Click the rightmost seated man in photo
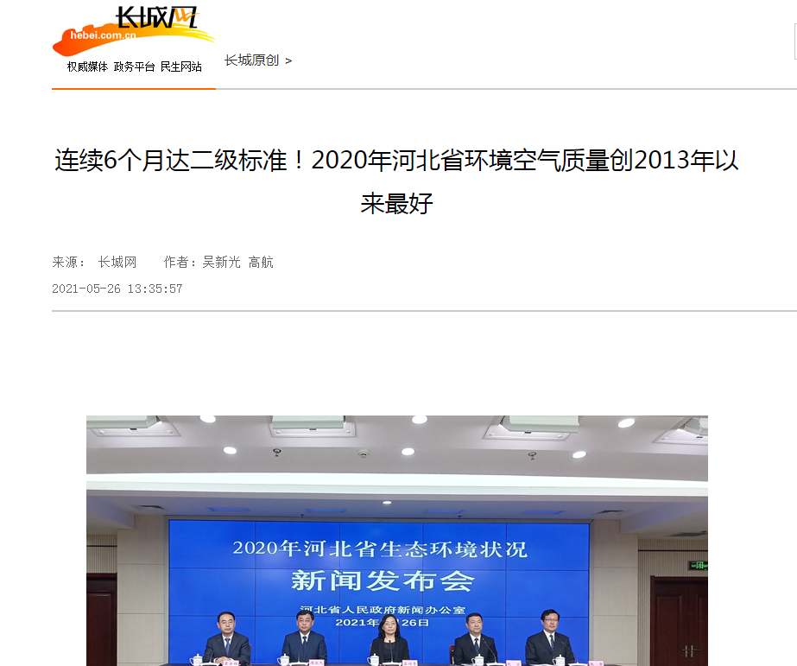797x666 pixels. (x=549, y=637)
